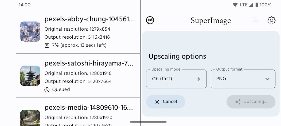Tap the bottom navigation handle bar

pyautogui.click(x=149, y=122)
